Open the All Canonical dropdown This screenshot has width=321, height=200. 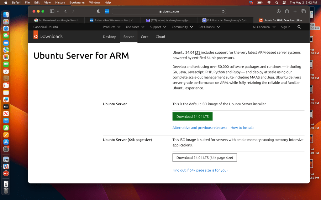point(264,27)
